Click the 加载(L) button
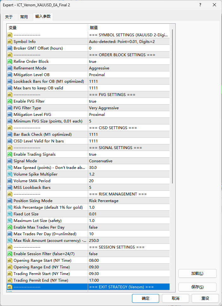This screenshot has width=222, height=306. [x=197, y=273]
